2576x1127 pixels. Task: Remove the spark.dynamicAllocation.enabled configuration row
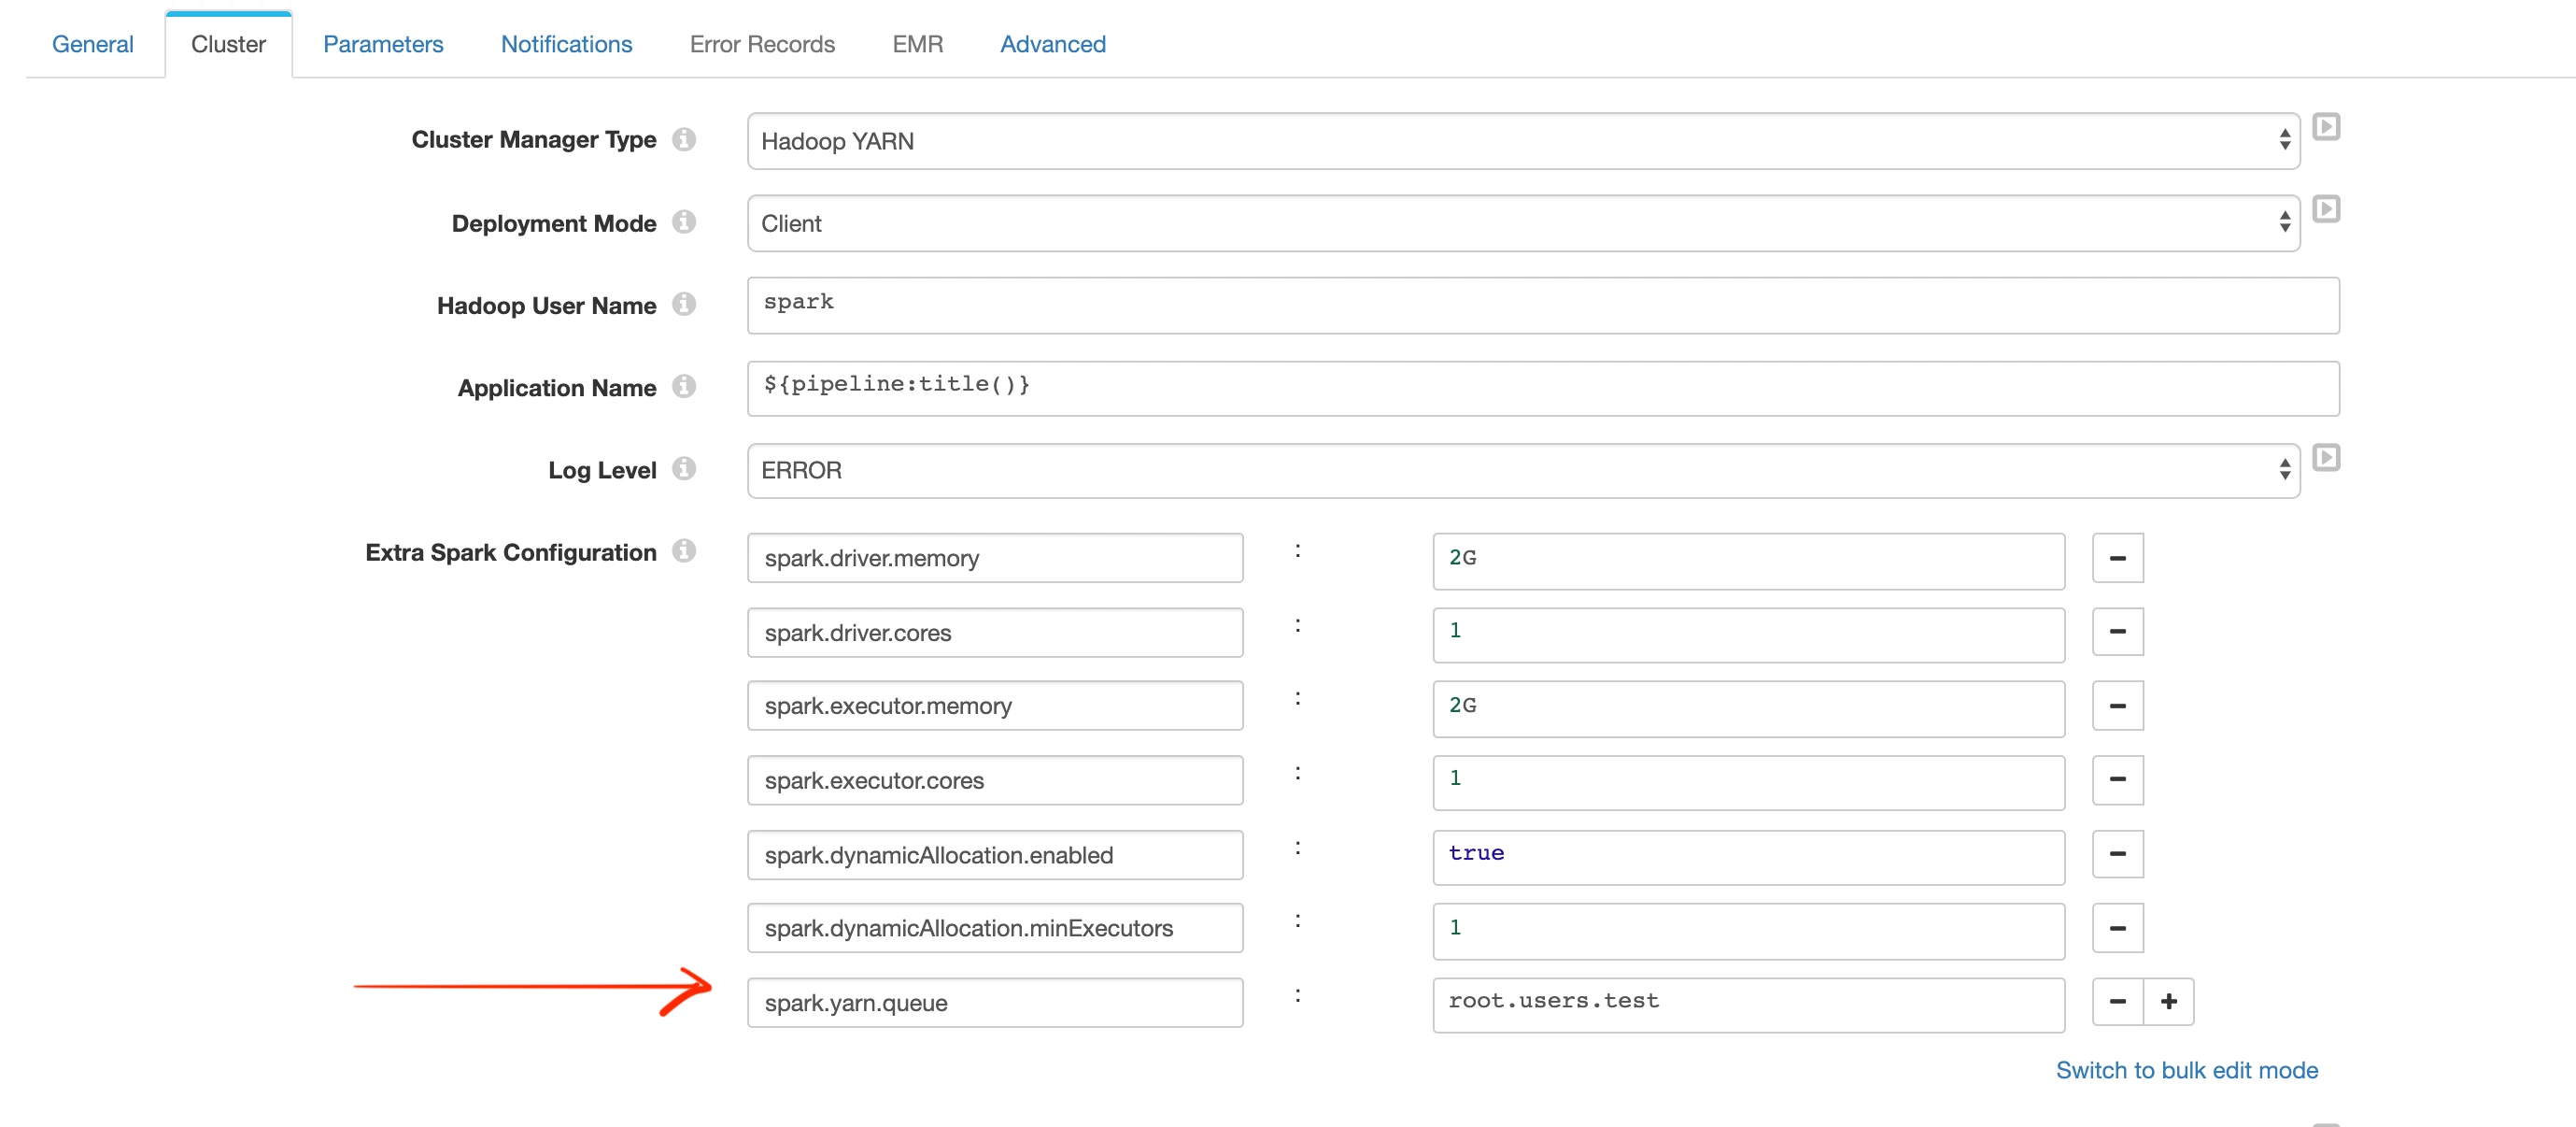tap(2118, 854)
